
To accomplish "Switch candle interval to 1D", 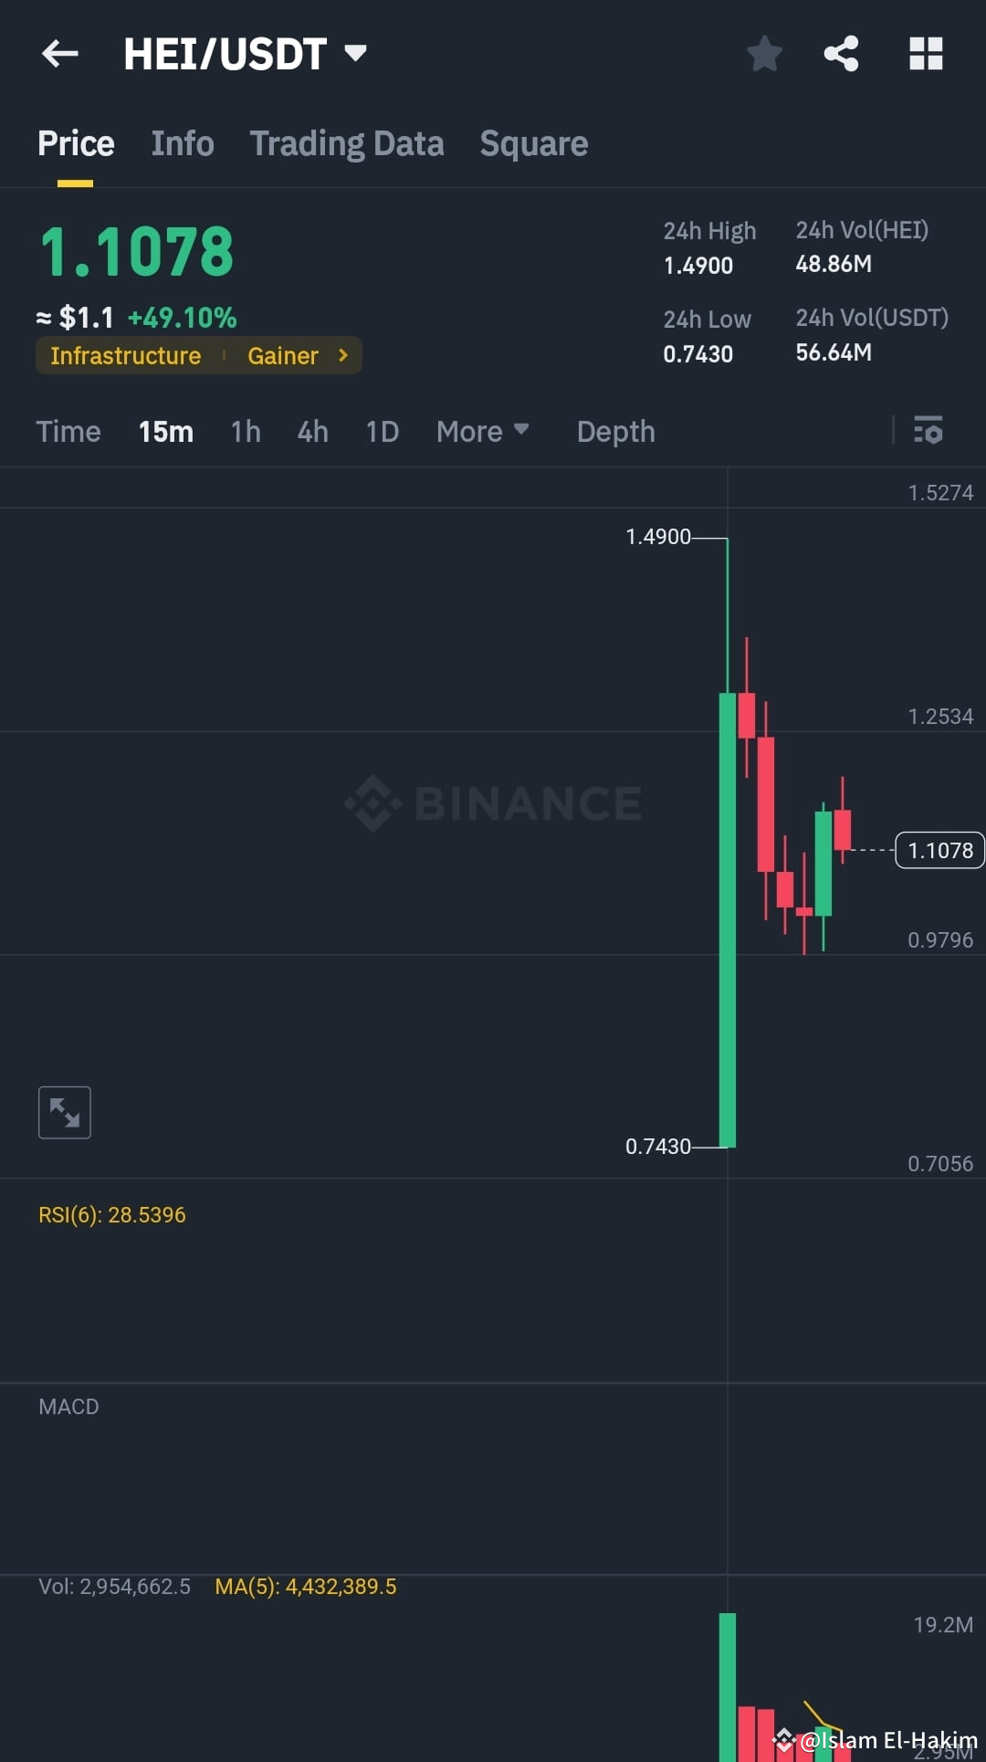I will click(x=382, y=431).
